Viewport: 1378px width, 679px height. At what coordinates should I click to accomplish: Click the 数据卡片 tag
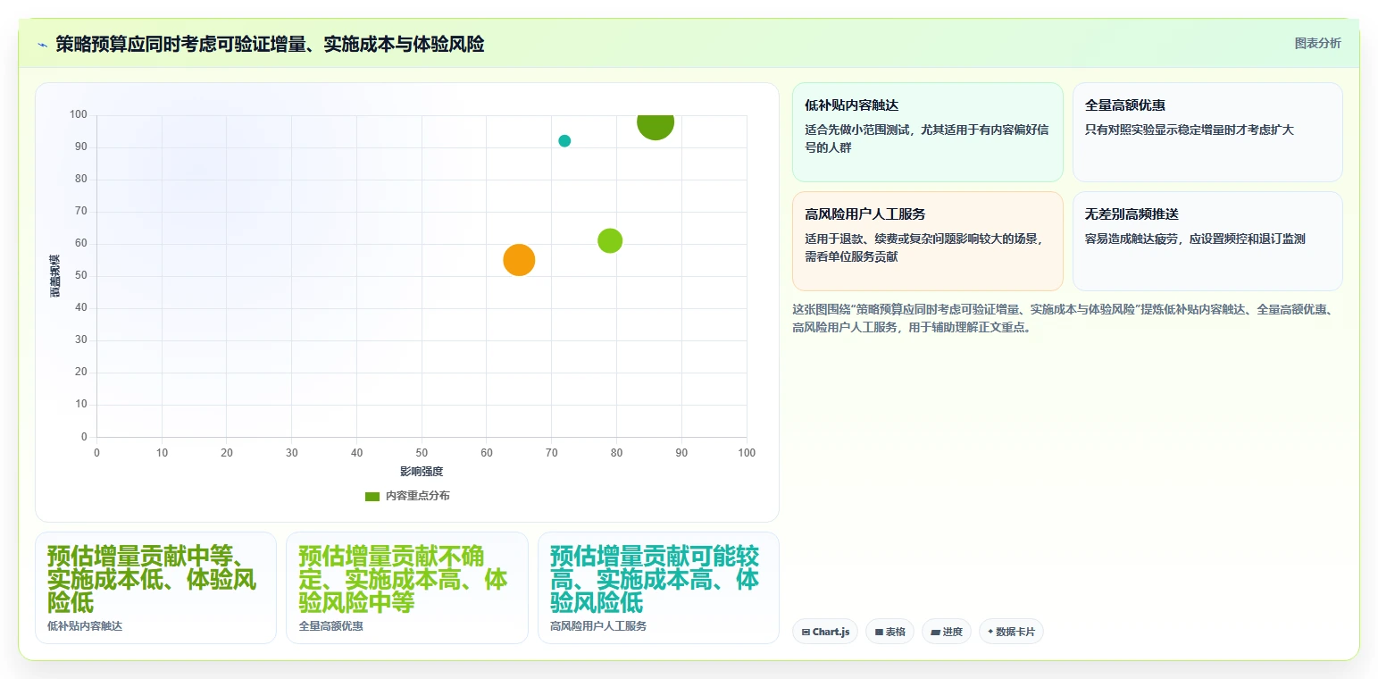point(1011,632)
